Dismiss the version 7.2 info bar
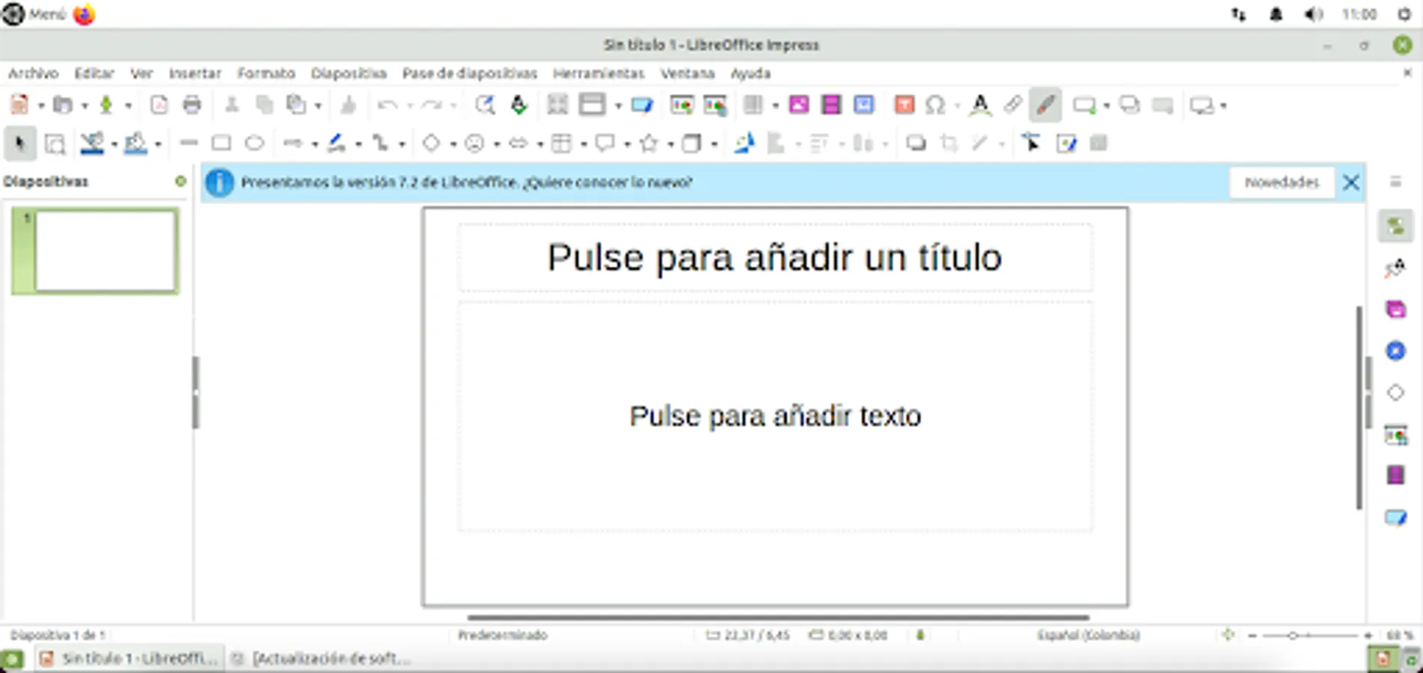 pos(1351,182)
